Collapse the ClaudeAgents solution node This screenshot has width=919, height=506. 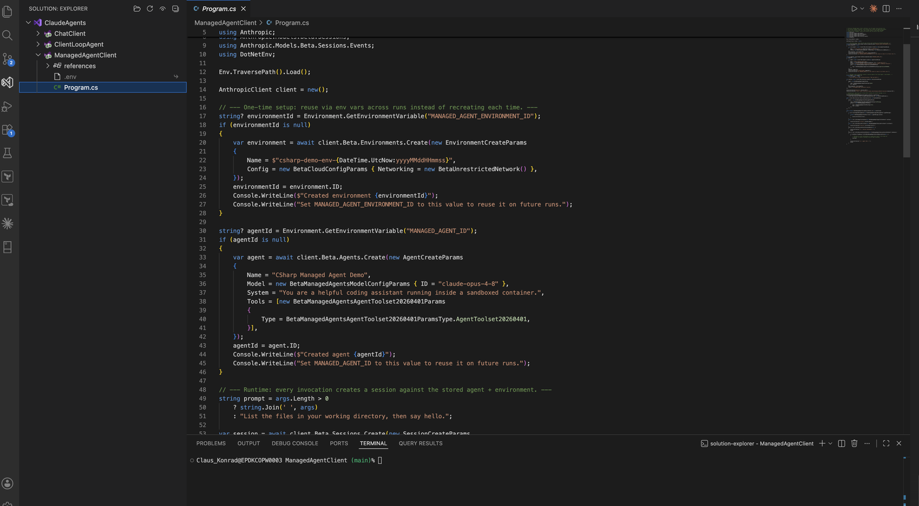pyautogui.click(x=28, y=23)
